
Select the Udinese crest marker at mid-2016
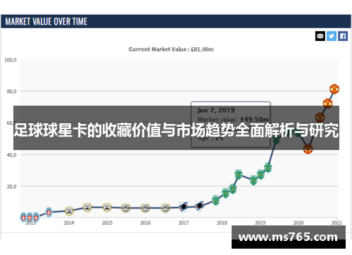pos(165,208)
